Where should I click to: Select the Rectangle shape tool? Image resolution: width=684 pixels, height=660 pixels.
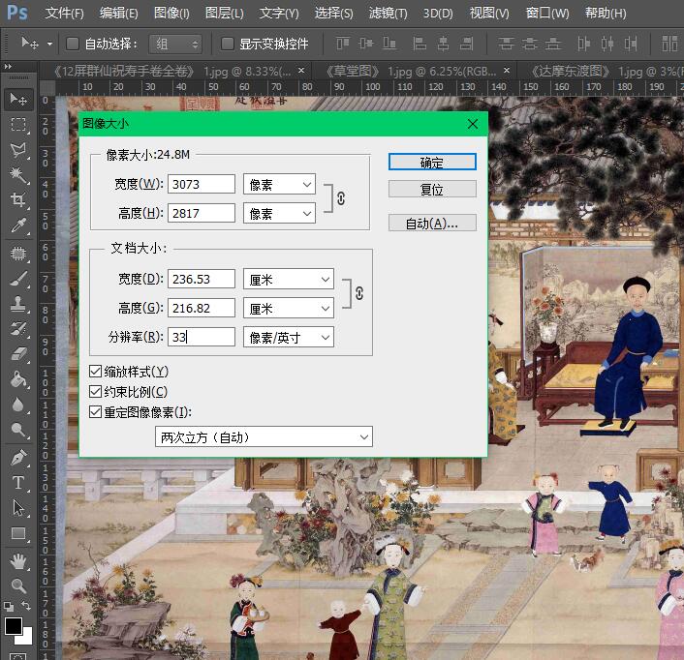click(18, 533)
